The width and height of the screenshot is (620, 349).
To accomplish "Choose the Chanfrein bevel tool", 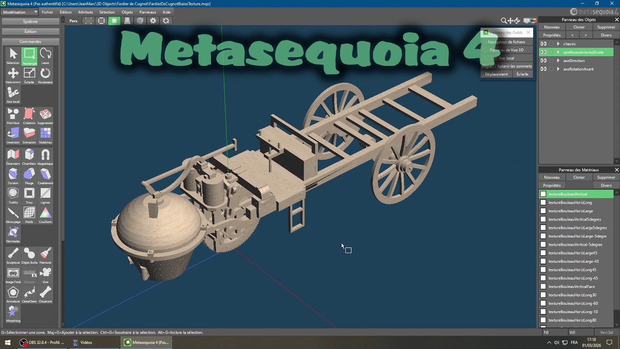I will point(30,157).
